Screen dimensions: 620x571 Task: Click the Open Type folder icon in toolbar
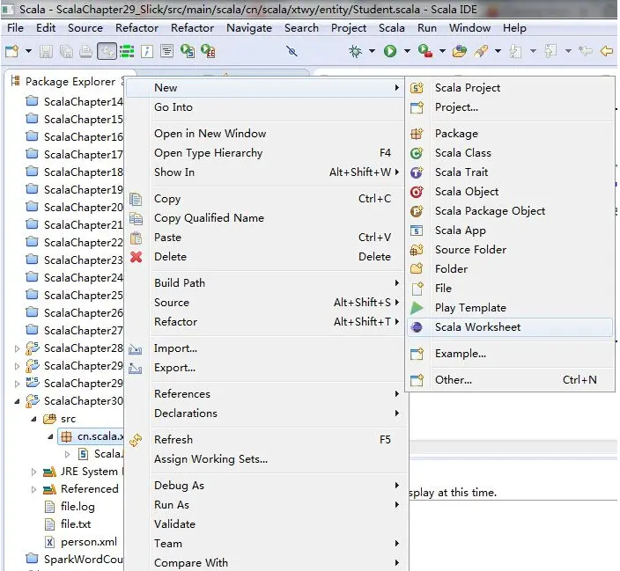coord(460,51)
